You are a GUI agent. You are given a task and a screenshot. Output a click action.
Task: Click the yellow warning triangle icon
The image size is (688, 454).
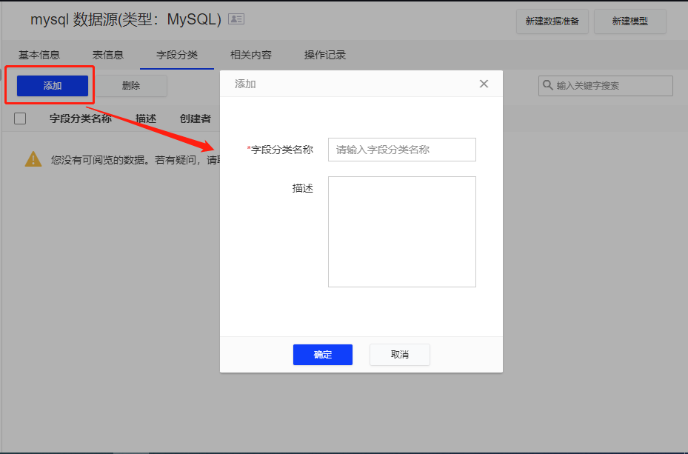[x=33, y=158]
